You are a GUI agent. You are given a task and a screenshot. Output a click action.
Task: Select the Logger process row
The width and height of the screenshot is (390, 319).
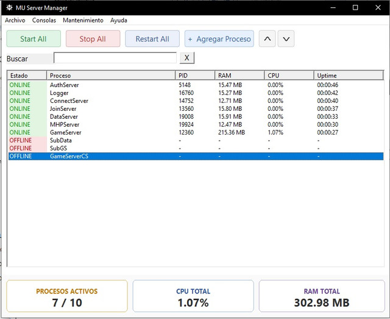click(x=196, y=93)
